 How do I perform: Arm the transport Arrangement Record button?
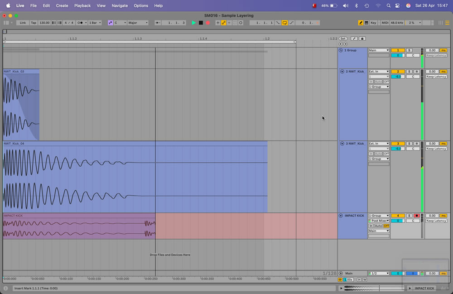(x=208, y=23)
